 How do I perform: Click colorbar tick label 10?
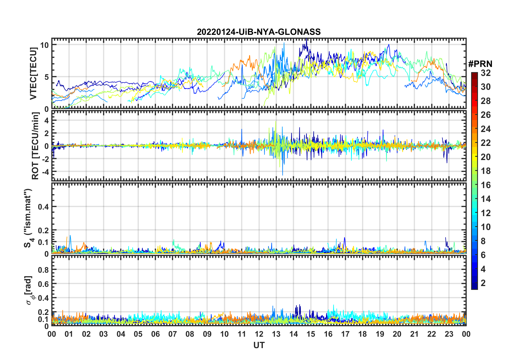click(x=486, y=227)
